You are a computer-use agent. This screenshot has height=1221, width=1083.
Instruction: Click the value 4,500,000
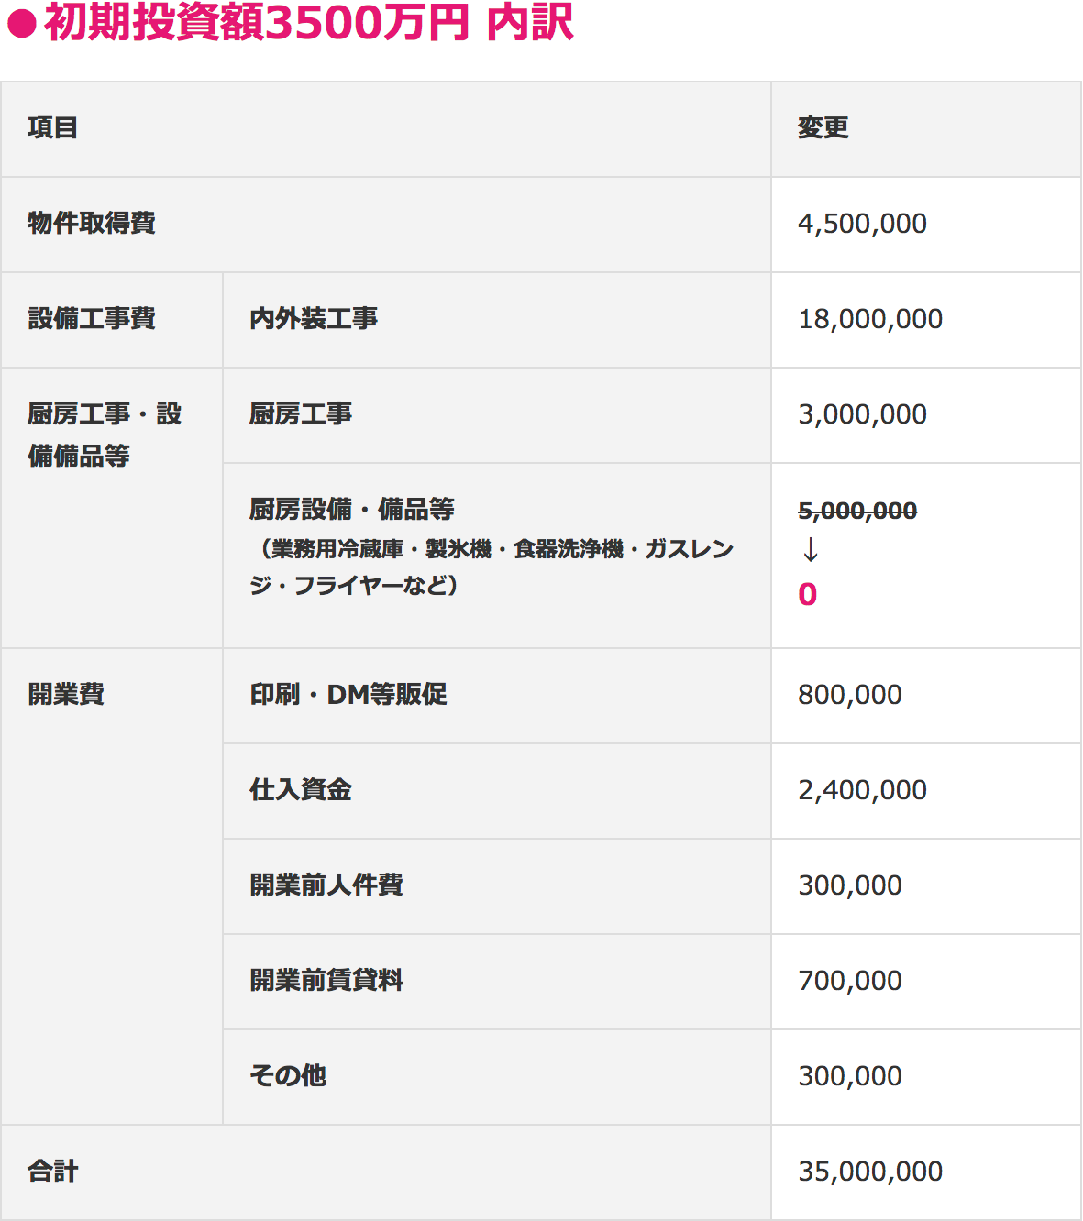(x=862, y=224)
